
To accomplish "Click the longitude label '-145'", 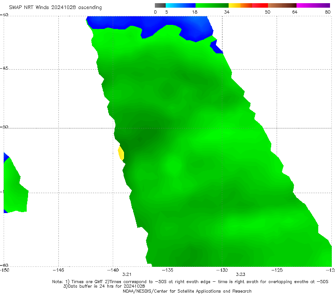I will click(58, 270).
